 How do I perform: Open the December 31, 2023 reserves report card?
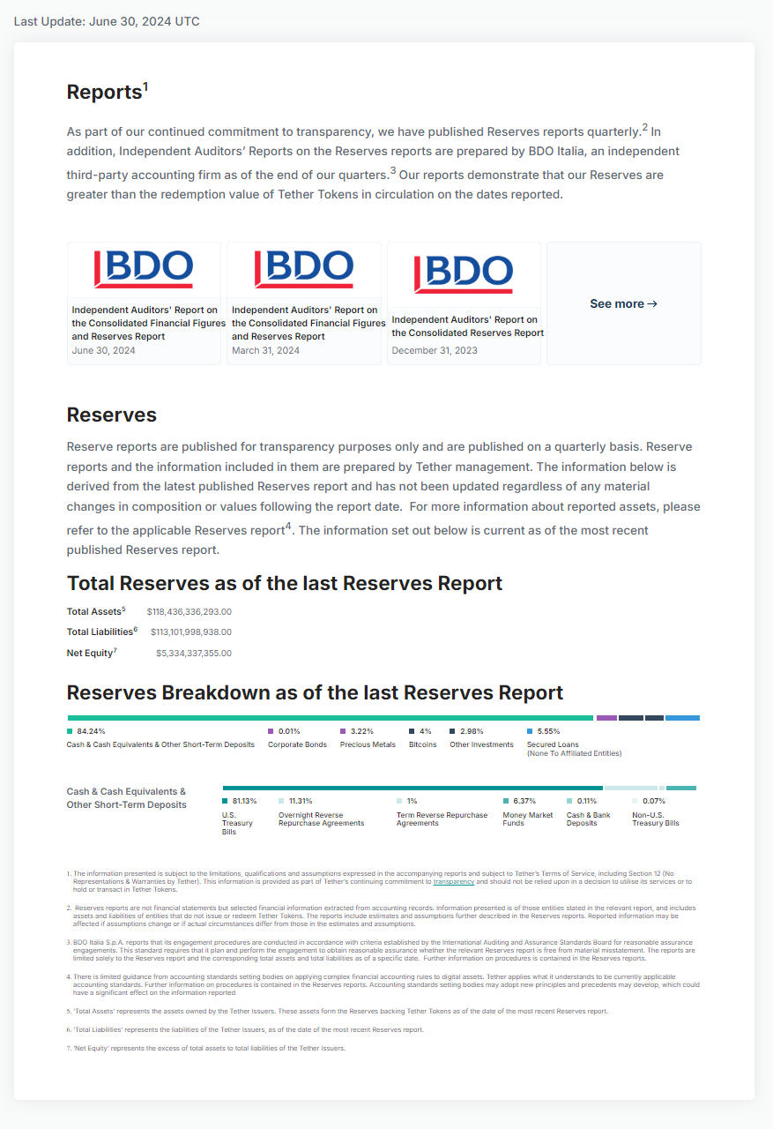464,303
